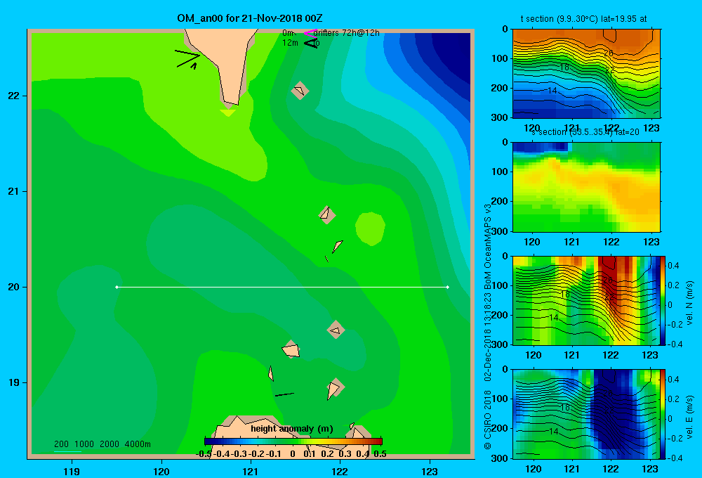Click the narrow island near 121.2E 19.1N
Image resolution: width=702 pixels, height=478 pixels.
[x=271, y=373]
